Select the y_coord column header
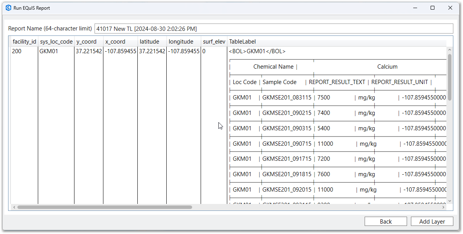The width and height of the screenshot is (463, 234). pos(89,42)
